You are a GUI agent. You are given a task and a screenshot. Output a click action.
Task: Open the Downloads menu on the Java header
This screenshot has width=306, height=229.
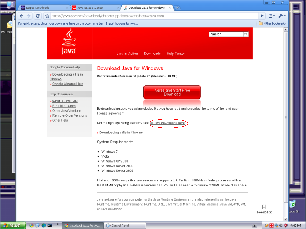coord(152,54)
